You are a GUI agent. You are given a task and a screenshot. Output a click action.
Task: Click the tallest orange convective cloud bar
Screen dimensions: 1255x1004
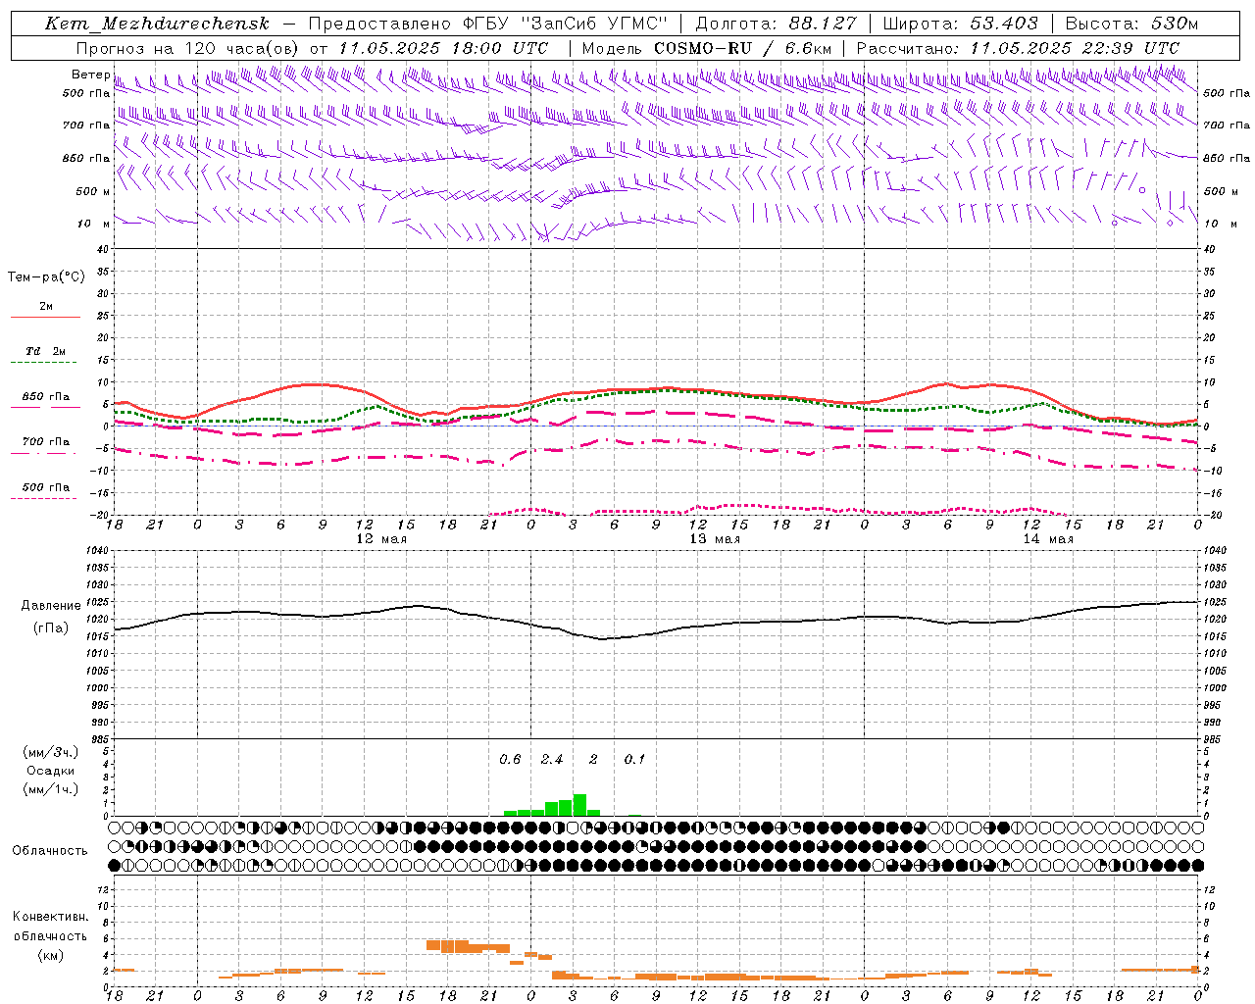click(x=447, y=946)
